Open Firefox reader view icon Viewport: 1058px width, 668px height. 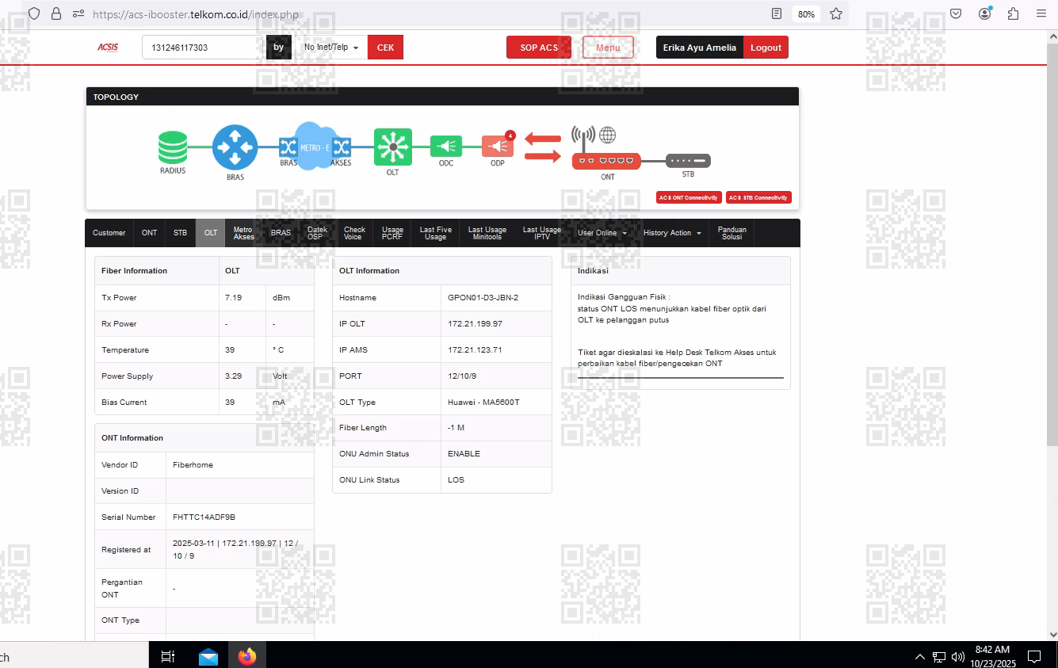click(x=777, y=13)
